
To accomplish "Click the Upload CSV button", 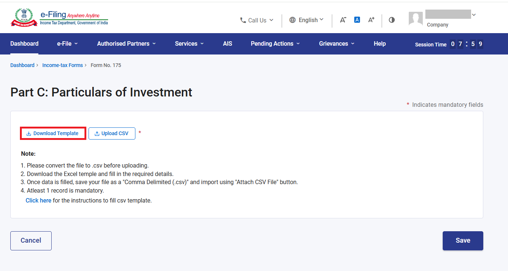I will coord(112,133).
